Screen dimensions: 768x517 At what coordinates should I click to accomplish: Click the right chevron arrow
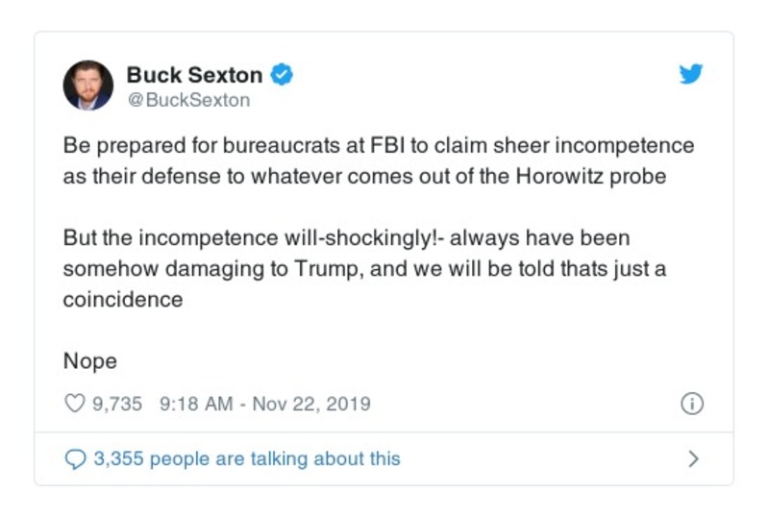point(693,458)
